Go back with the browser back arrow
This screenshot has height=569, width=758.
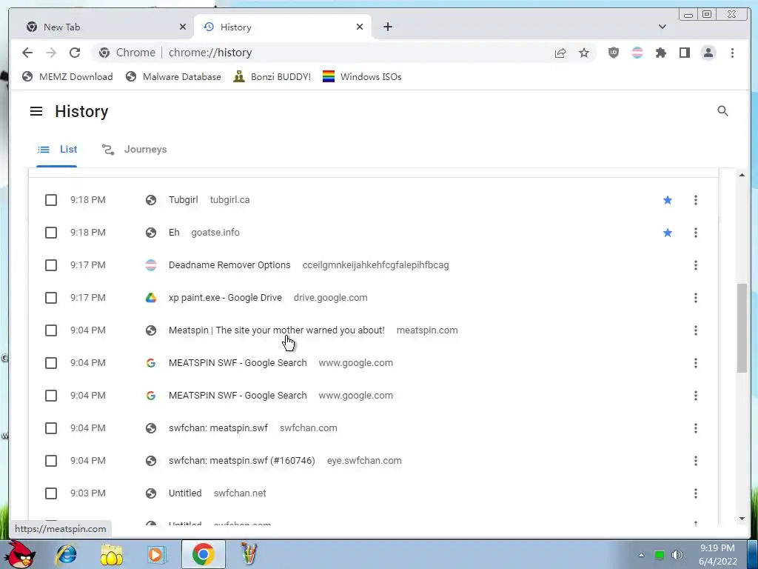pos(27,53)
